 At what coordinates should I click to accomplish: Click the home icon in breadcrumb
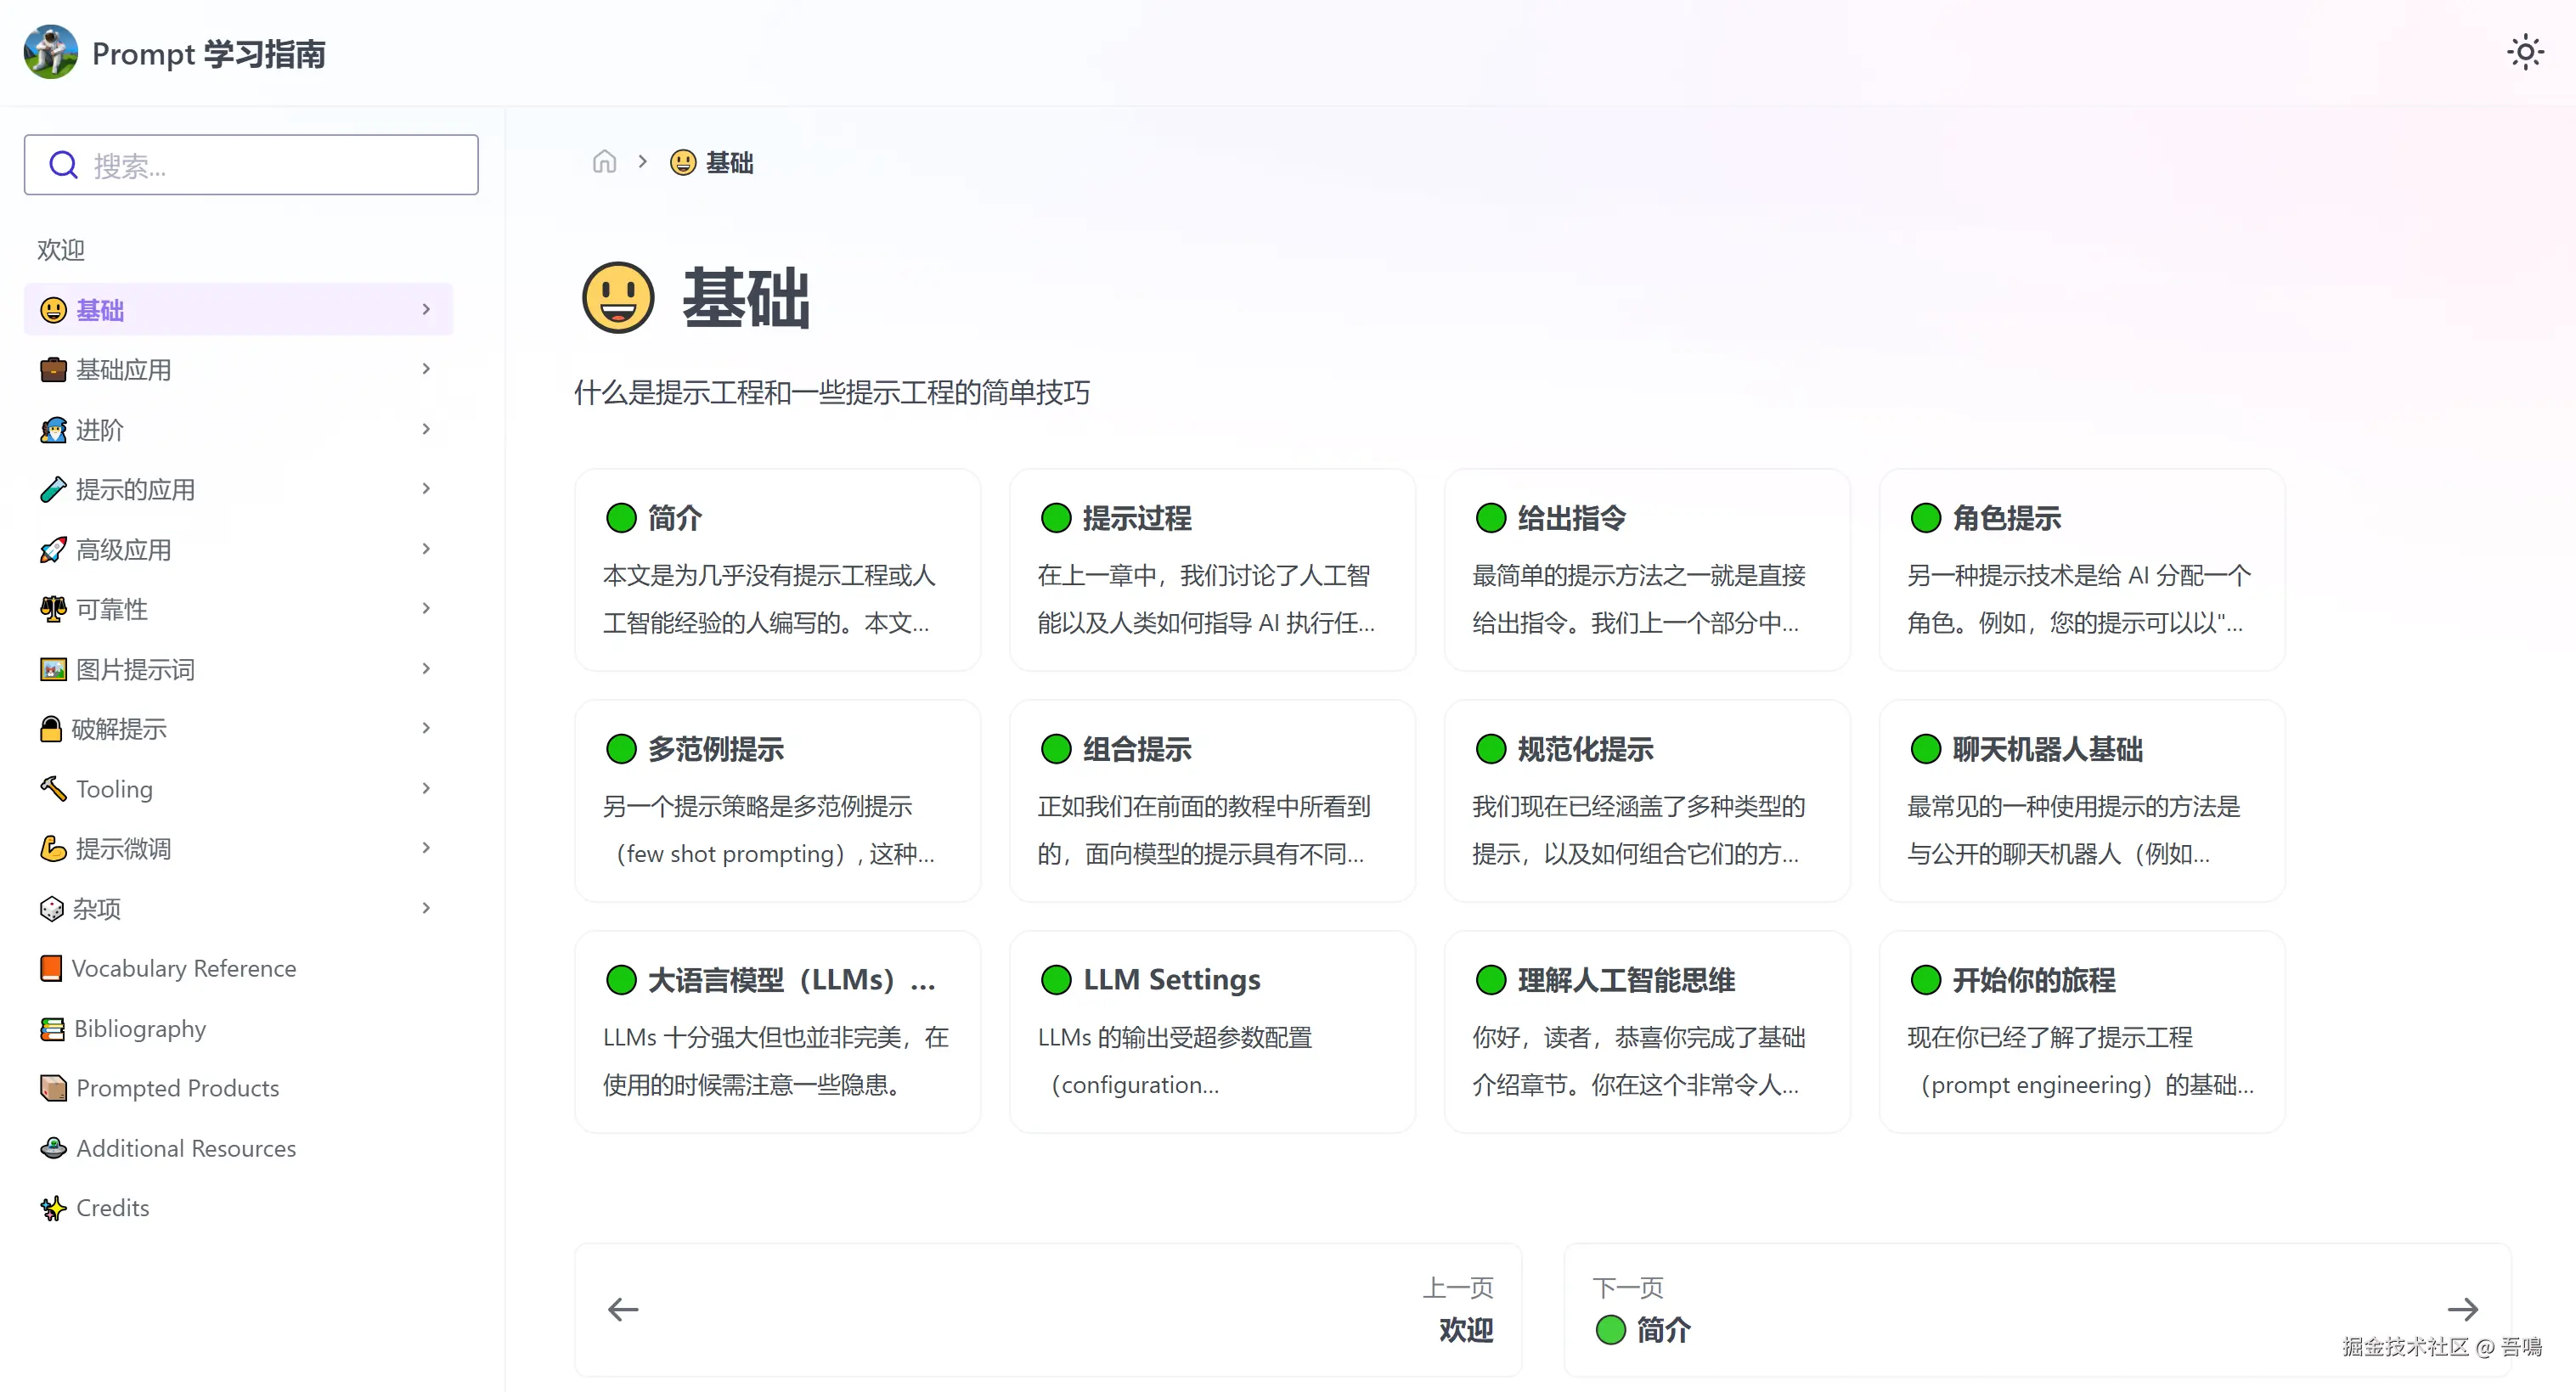pyautogui.click(x=604, y=162)
